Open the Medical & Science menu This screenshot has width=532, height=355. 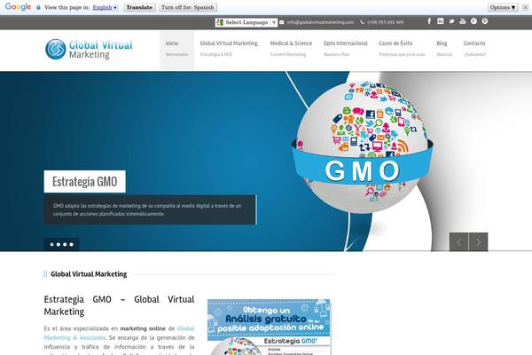(x=291, y=48)
